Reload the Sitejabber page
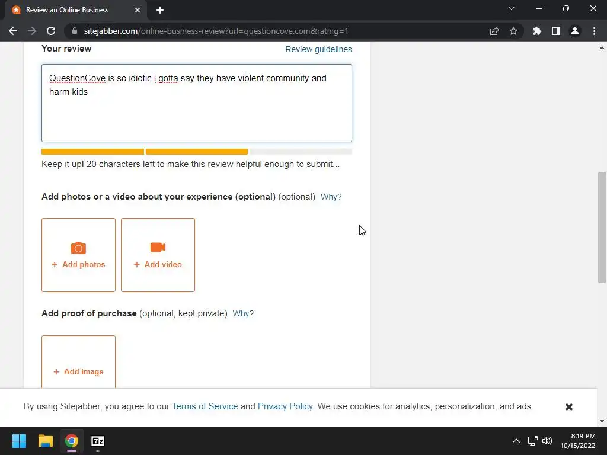This screenshot has height=455, width=607. click(51, 31)
